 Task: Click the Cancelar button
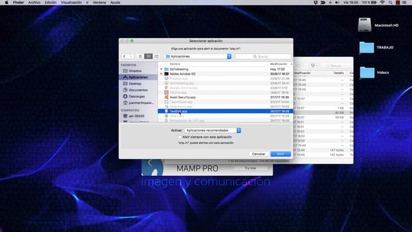click(x=259, y=154)
